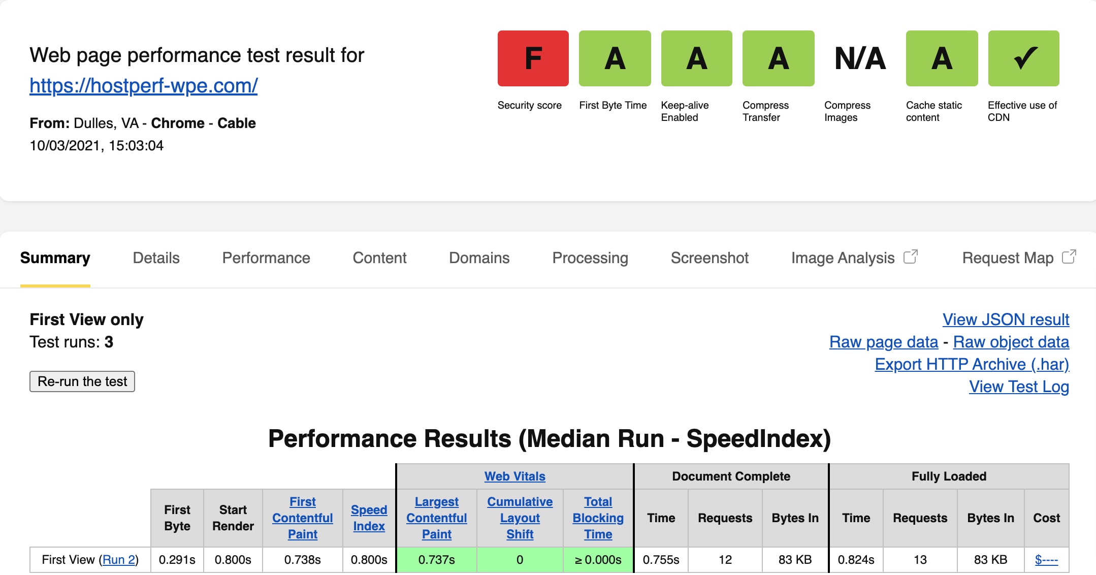Open the Raw object data link

tap(1011, 342)
